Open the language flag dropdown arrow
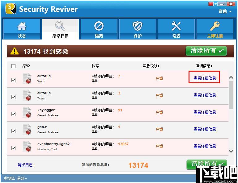 tap(215, 4)
